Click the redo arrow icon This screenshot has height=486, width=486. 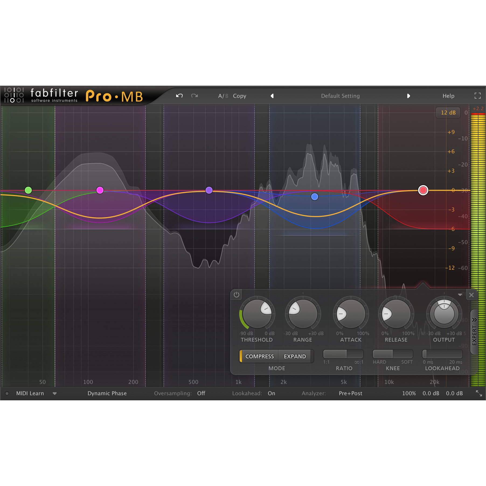point(195,96)
